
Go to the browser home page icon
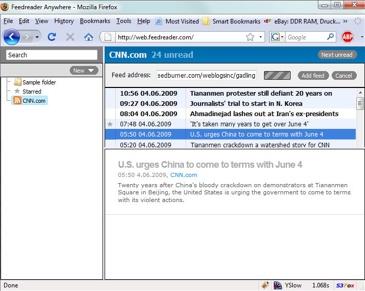click(x=89, y=37)
